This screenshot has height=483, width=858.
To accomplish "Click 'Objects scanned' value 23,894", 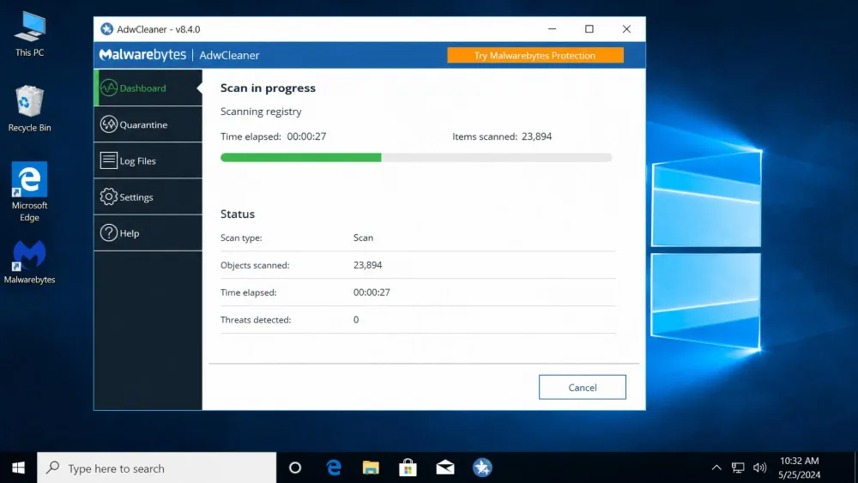I will [368, 265].
